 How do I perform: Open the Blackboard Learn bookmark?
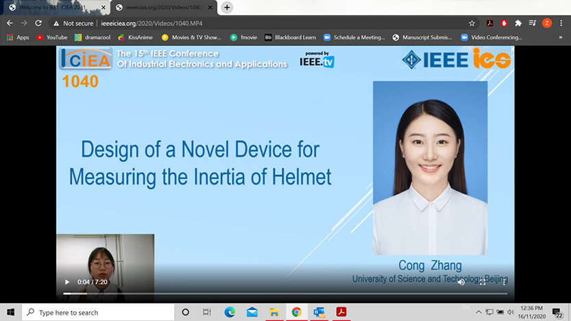coord(290,37)
